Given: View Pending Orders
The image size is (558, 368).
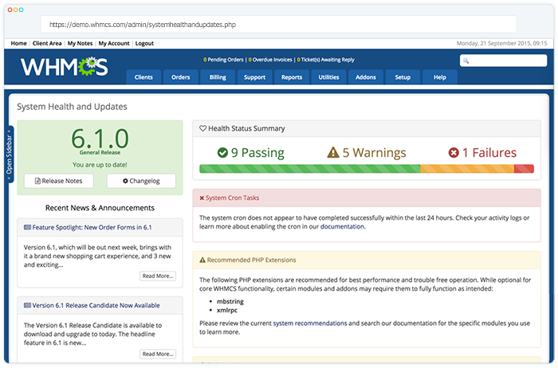Looking at the screenshot, I should tap(223, 60).
